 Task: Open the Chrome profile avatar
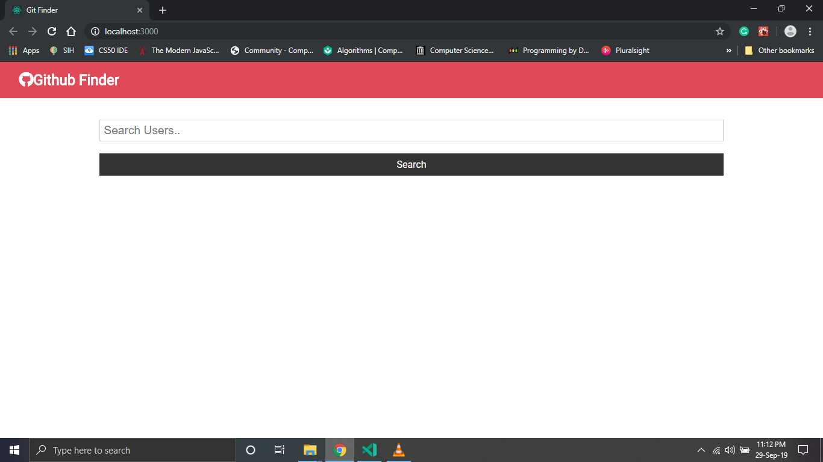coord(790,31)
